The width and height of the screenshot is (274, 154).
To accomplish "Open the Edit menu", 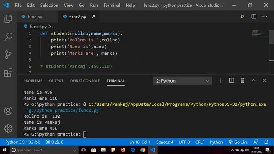I will 31,5.
